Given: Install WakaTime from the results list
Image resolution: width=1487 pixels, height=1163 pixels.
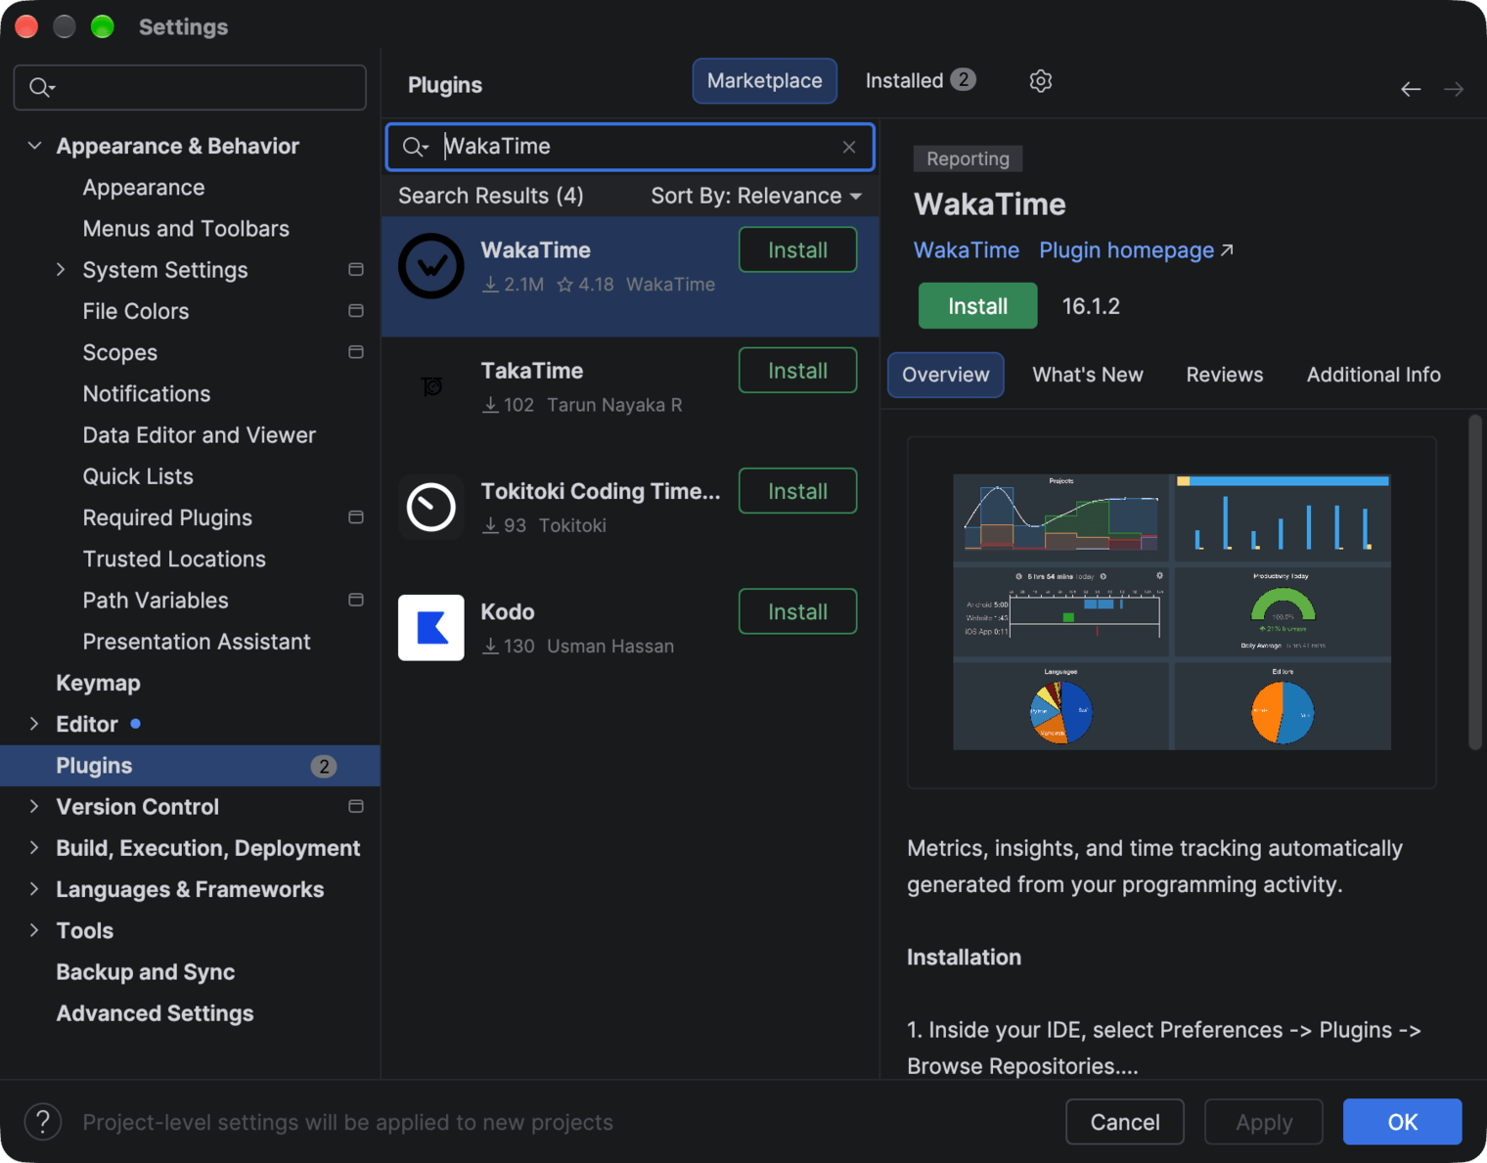Looking at the screenshot, I should click(x=798, y=249).
